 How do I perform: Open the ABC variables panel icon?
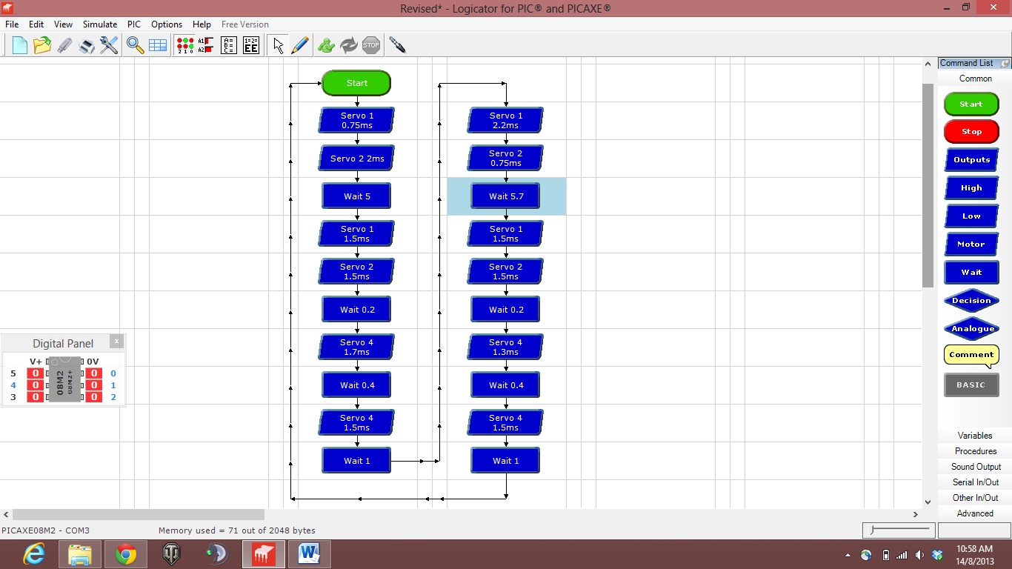229,45
